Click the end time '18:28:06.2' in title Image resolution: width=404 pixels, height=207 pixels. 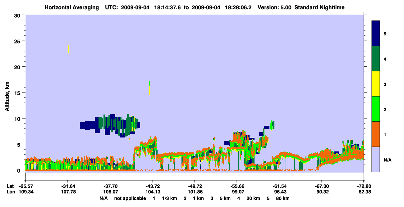238,7
